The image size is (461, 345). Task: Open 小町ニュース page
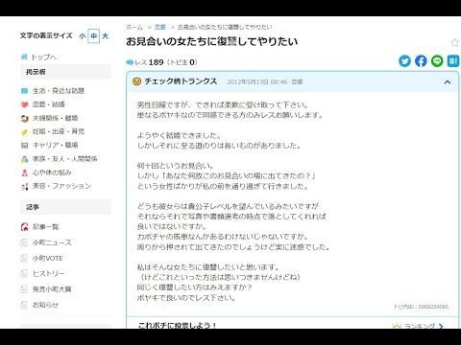(x=52, y=242)
